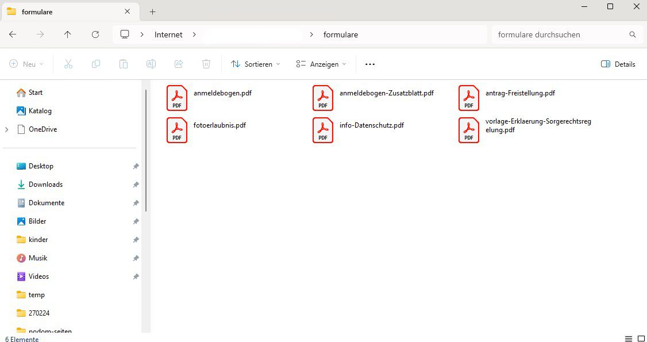The height and width of the screenshot is (342, 647).
Task: Open the Anzeigen view dropdown
Action: [x=321, y=64]
